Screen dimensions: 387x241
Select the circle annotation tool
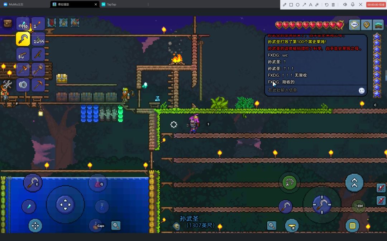pyautogui.click(x=298, y=5)
